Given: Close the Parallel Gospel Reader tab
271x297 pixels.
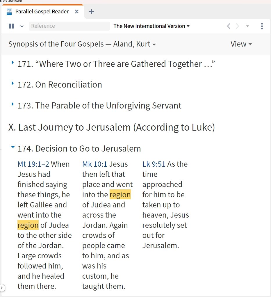Looking at the screenshot, I should click(77, 12).
